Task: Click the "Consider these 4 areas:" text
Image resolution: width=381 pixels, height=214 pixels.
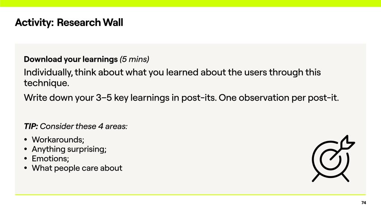Action: click(84, 126)
